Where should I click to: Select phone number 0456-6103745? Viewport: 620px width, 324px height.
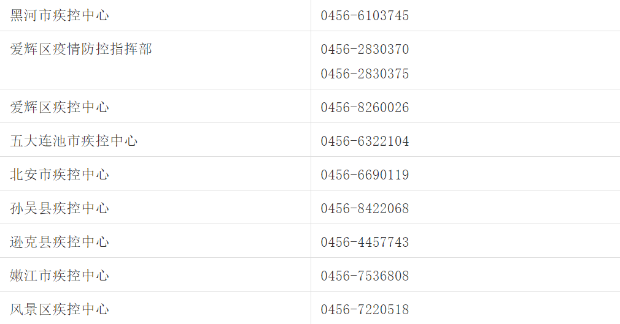[x=365, y=16]
